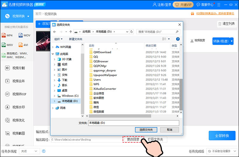This screenshot has height=157, width=239.
Task: Open view options dropdown arrow
Action: [x=169, y=39]
